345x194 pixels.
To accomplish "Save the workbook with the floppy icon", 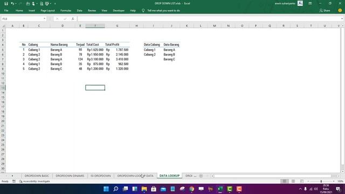I will (6, 4).
